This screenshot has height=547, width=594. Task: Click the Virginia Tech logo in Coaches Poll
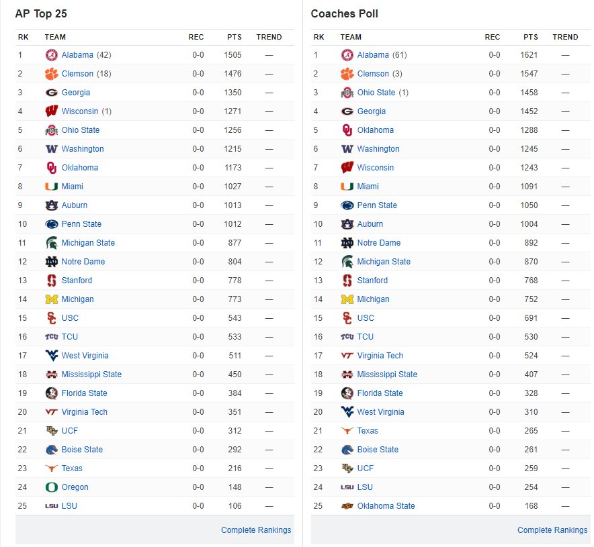347,356
